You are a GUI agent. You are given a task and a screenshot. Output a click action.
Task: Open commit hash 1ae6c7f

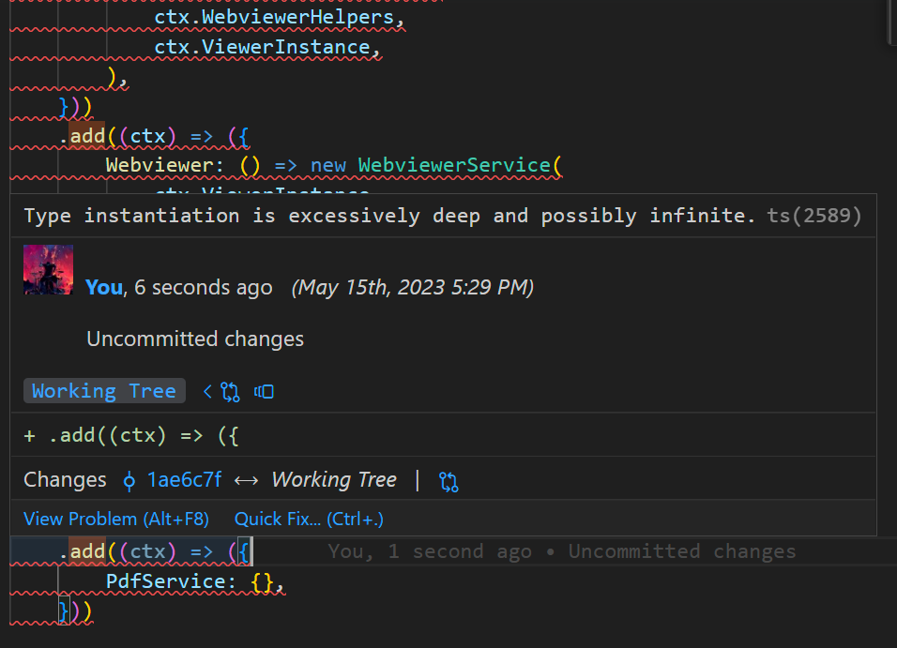pos(184,479)
